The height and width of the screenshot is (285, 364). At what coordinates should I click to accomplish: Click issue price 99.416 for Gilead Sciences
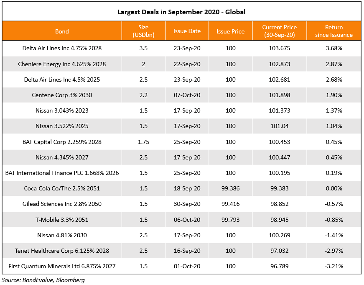coord(231,204)
